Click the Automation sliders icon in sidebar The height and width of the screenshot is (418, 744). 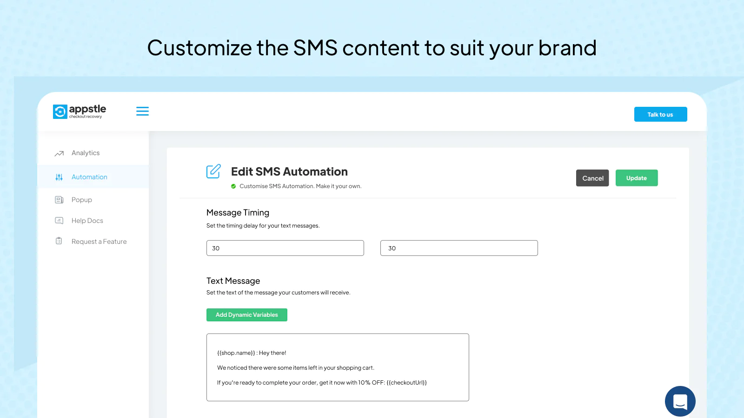[59, 177]
